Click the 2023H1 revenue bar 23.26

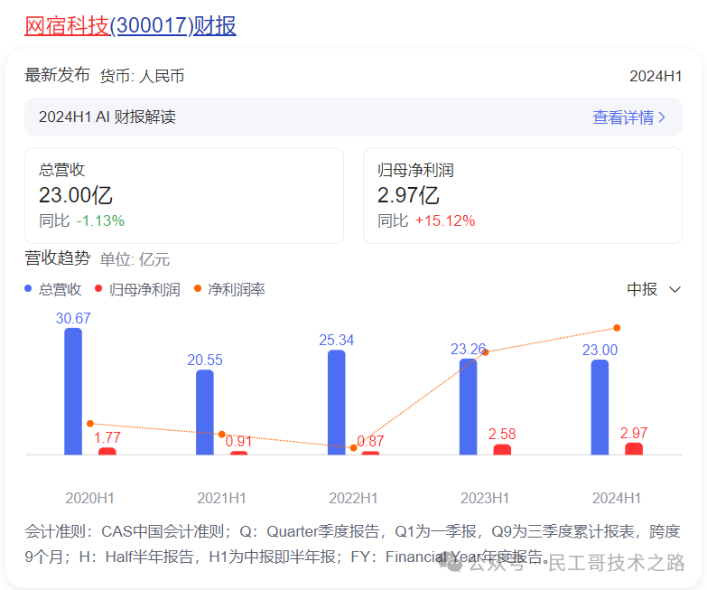[468, 407]
